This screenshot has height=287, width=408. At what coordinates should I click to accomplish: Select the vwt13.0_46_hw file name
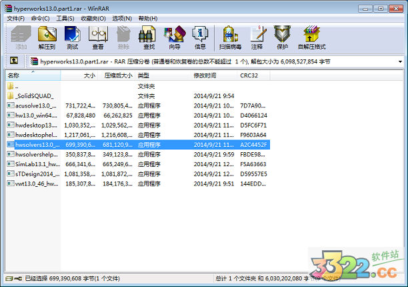[x=37, y=184]
